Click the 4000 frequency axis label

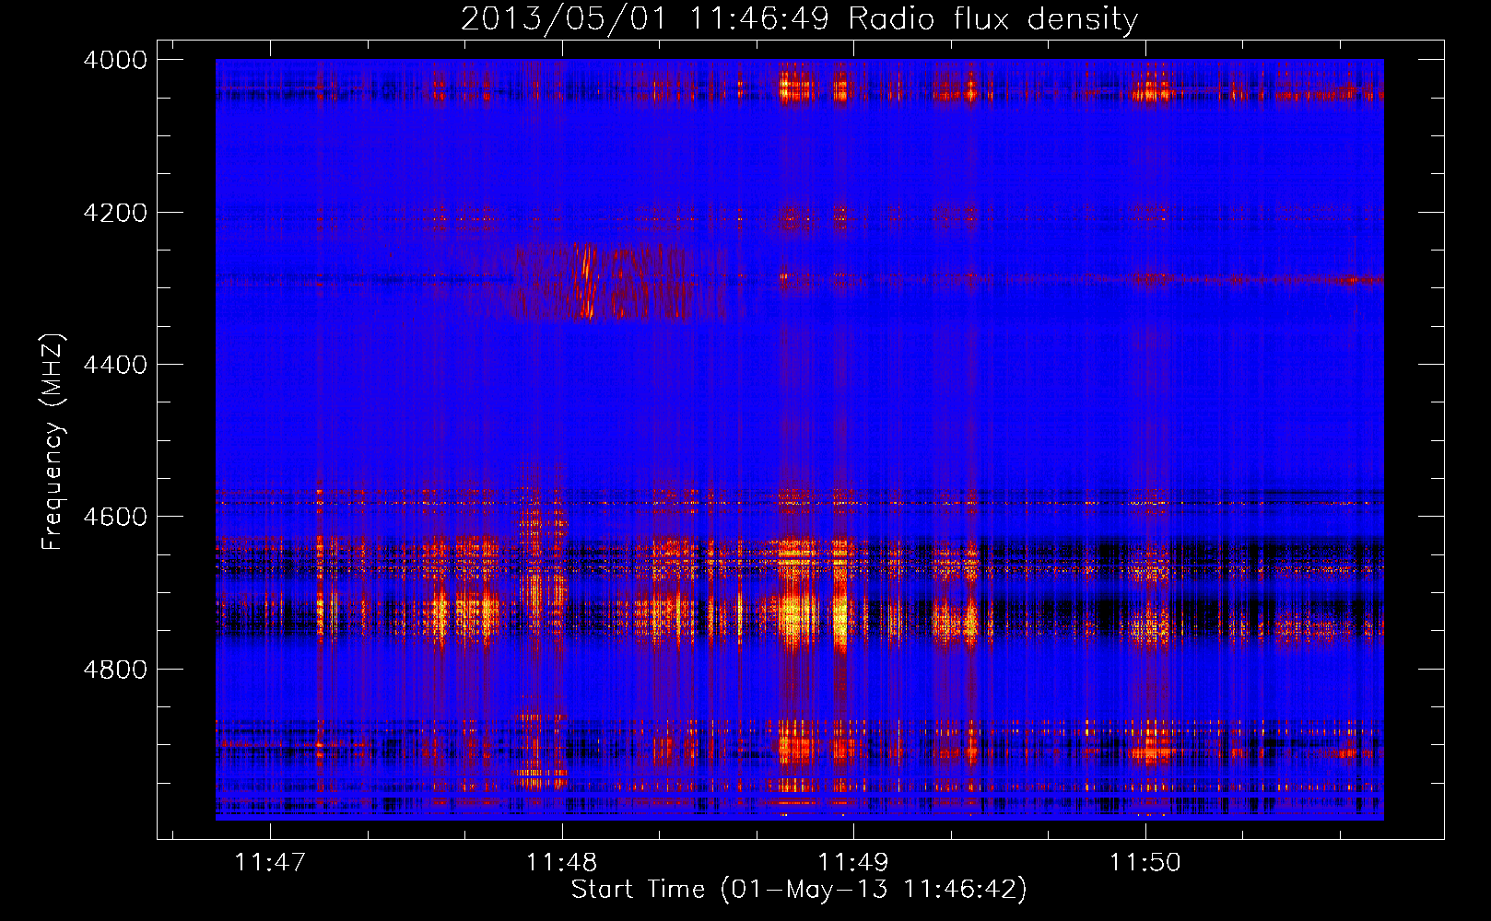point(115,60)
